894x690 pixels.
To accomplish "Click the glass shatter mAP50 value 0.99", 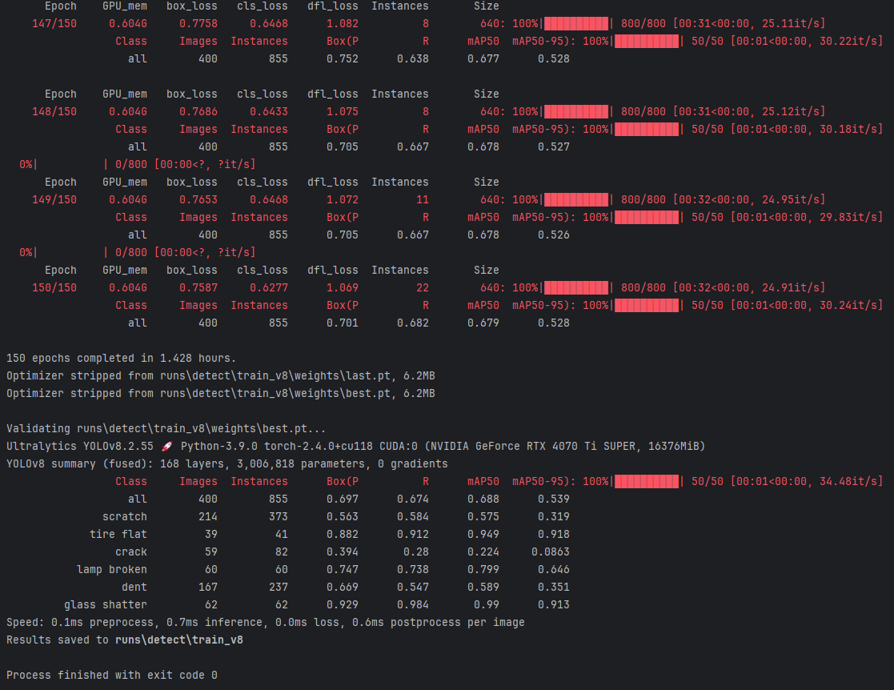I will [487, 604].
